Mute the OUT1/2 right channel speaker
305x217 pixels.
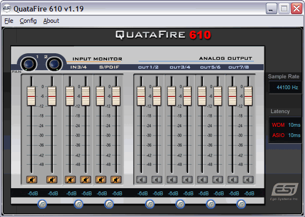pyautogui.click(x=157, y=179)
